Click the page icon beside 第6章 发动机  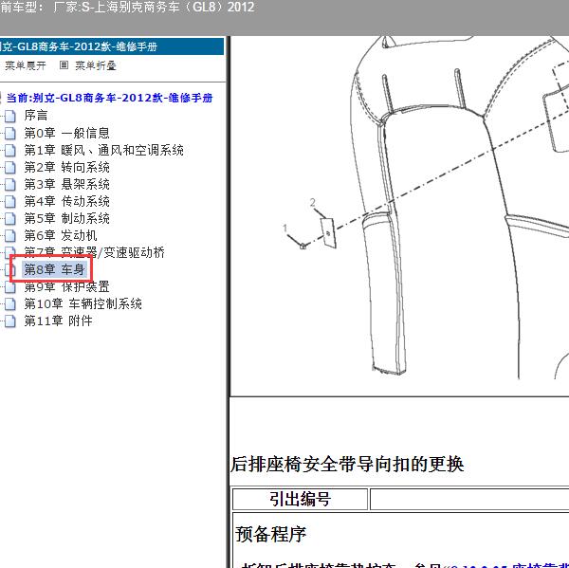point(10,235)
